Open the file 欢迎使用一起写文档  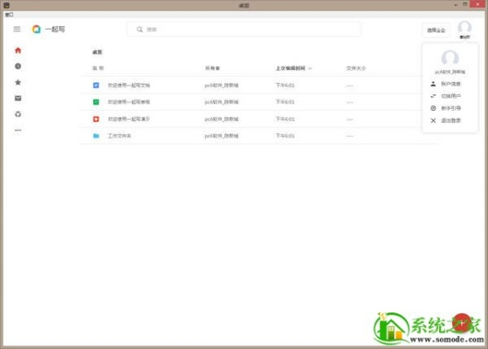[129, 85]
